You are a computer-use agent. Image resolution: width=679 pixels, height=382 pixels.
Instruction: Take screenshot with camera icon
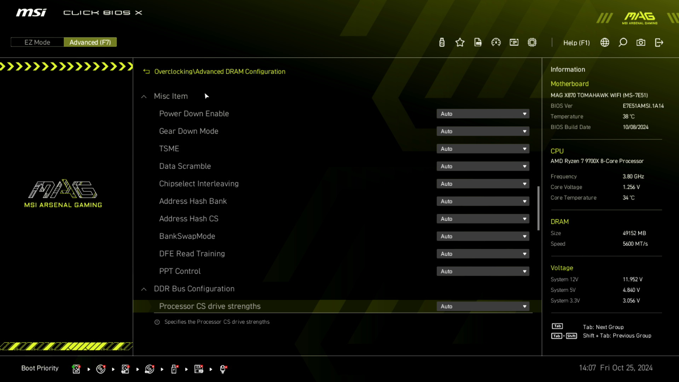641,42
